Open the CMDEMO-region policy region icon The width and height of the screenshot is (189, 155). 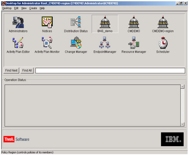[163, 22]
